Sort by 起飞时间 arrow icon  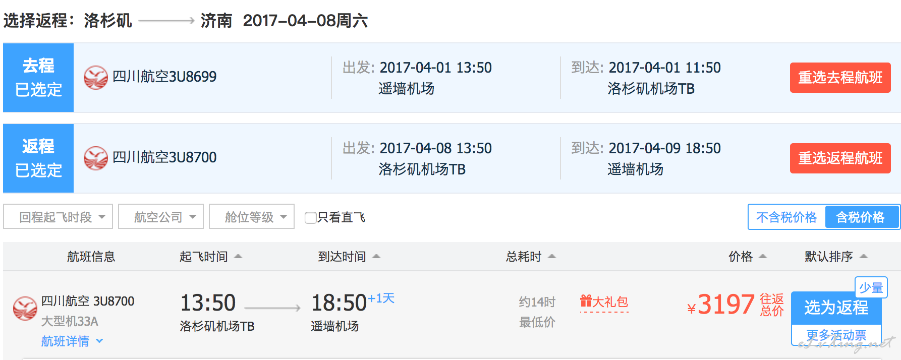point(238,256)
